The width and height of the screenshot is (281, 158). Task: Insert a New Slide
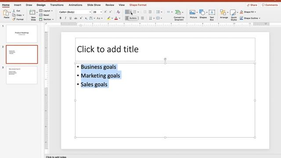pyautogui.click(x=33, y=15)
